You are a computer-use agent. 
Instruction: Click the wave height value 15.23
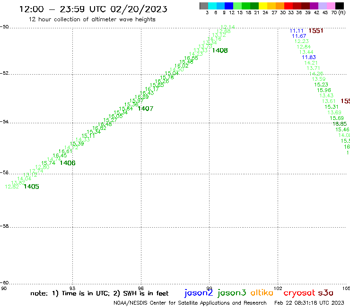[321, 85]
